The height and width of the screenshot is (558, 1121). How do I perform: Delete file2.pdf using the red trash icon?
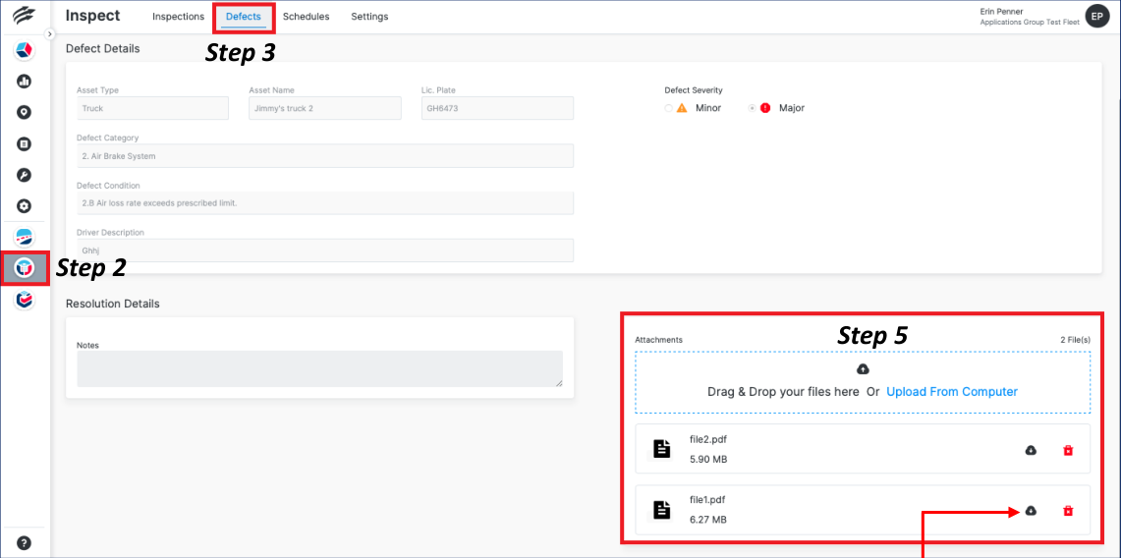(1068, 450)
